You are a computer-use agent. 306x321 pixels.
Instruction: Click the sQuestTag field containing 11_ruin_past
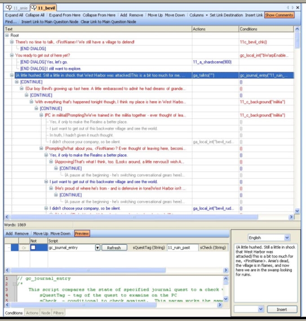tap(181, 248)
